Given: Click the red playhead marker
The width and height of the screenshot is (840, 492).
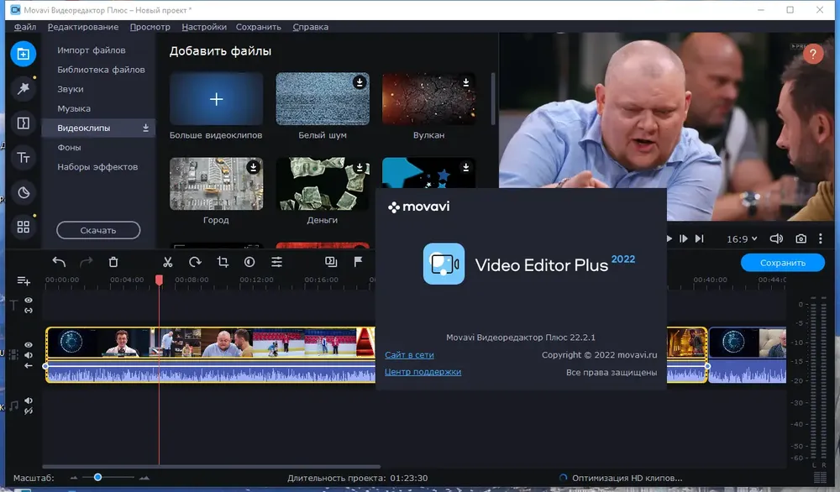Looking at the screenshot, I should [x=159, y=280].
